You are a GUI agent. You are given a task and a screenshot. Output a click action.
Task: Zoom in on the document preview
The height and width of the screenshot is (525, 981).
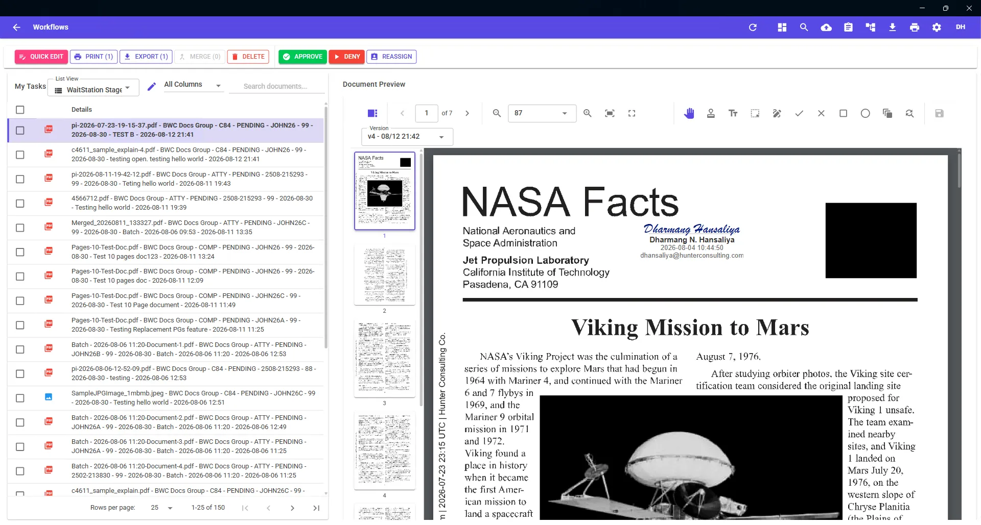[588, 113]
